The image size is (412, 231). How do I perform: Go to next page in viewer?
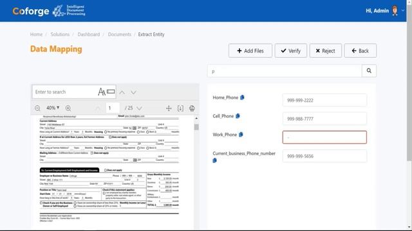point(140,108)
